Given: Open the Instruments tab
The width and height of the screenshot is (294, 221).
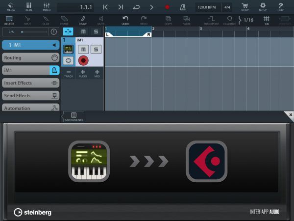Looking at the screenshot, I should pos(73,116).
